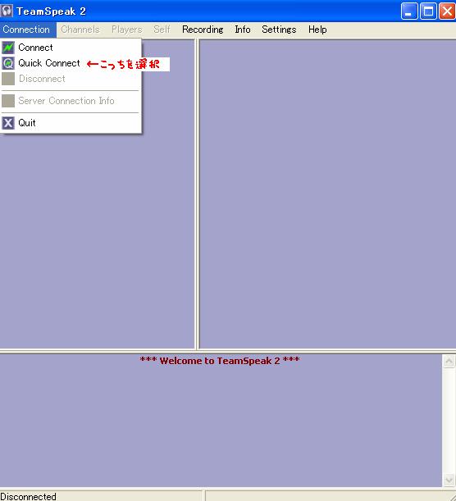Click the Quick Connect Q icon
Image resolution: width=456 pixels, height=501 pixels.
(x=8, y=63)
